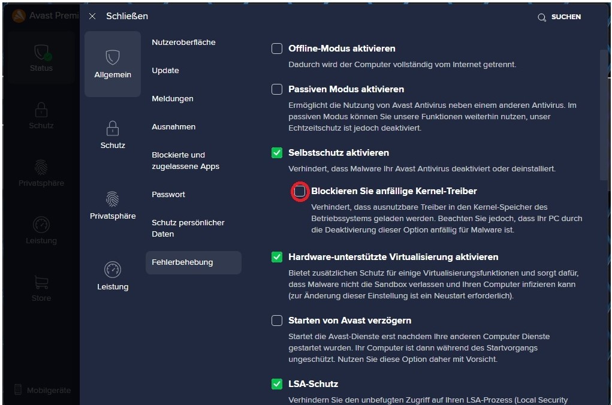612x405 pixels.
Task: Enable Starten von Avast verzögern
Action: tap(277, 321)
